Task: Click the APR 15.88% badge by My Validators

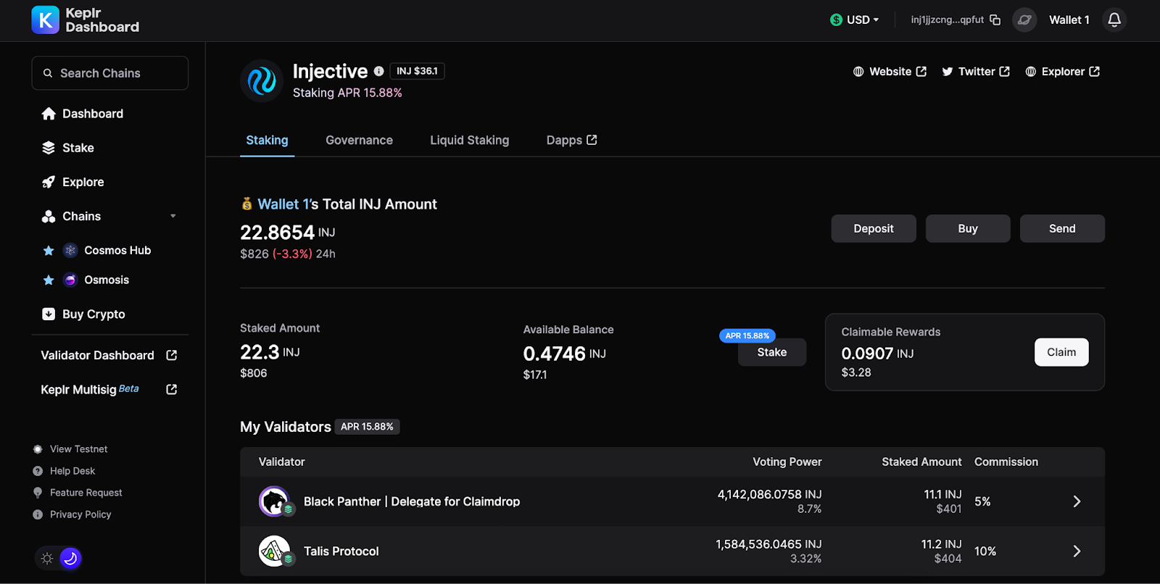Action: pos(367,427)
